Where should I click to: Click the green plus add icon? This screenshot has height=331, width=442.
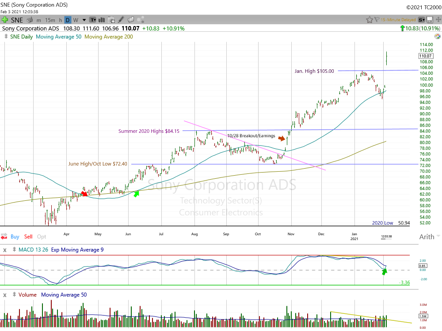4,20
